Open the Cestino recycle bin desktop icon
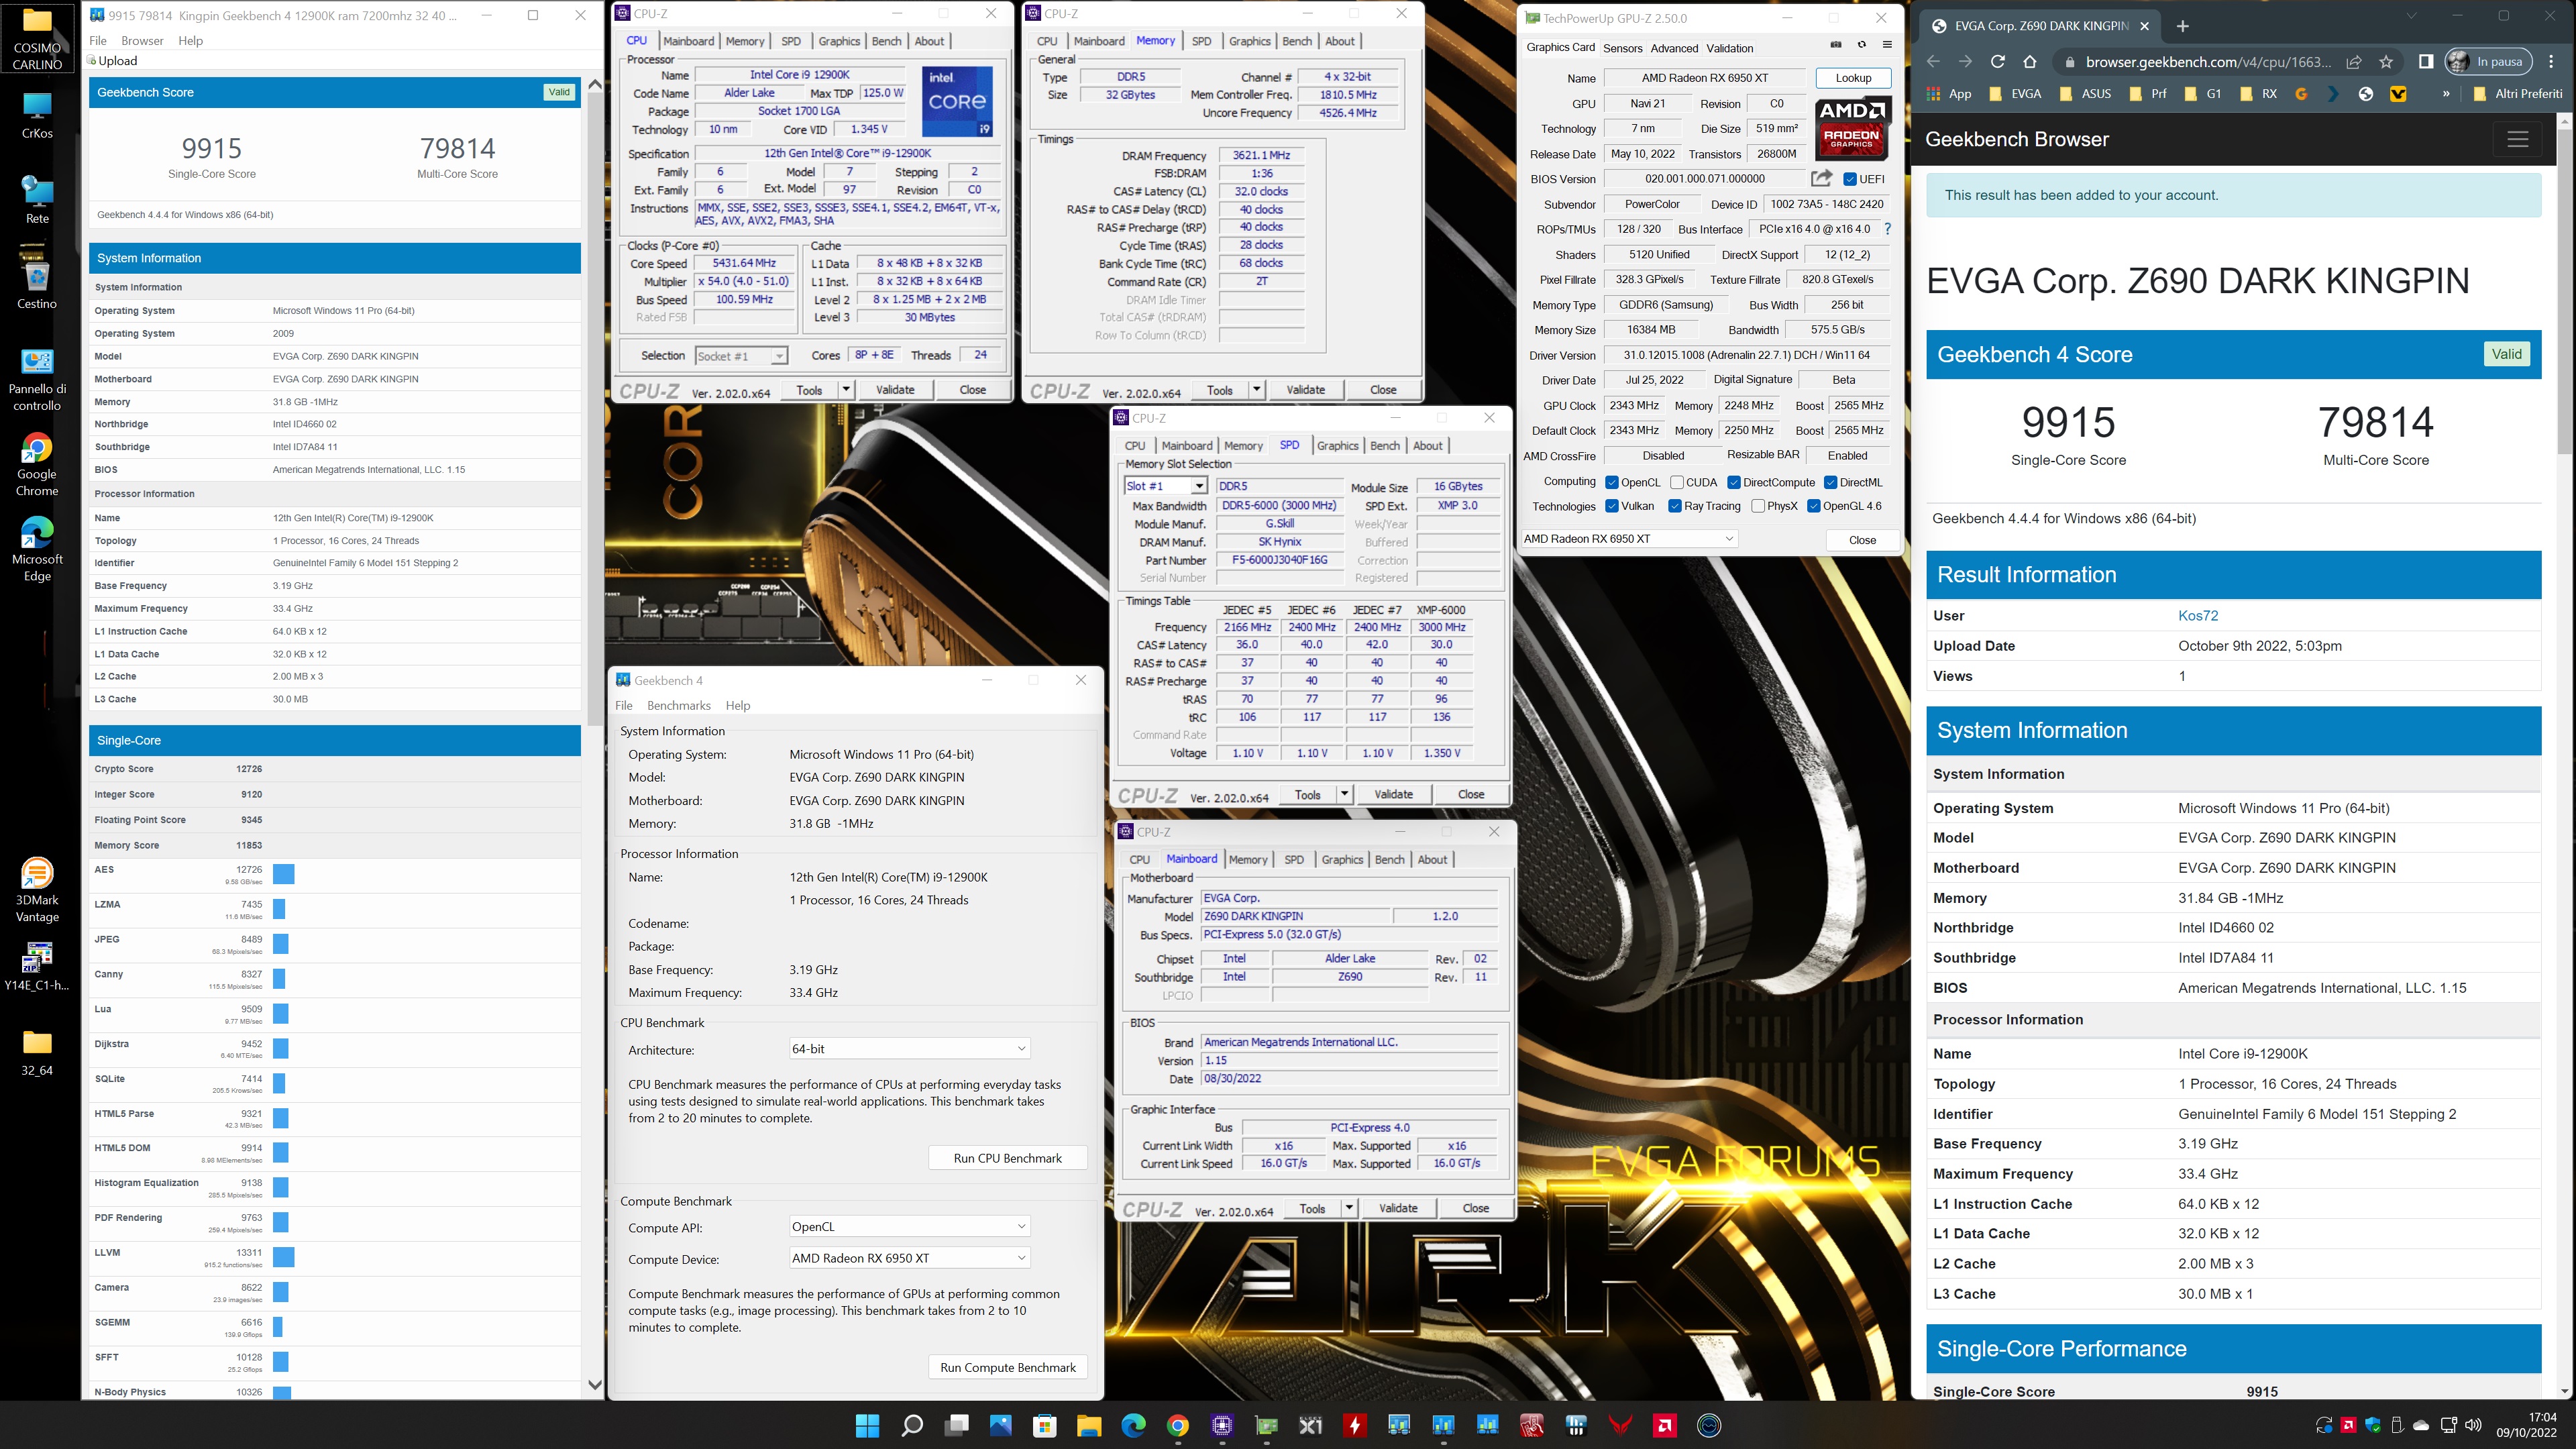The height and width of the screenshot is (1449, 2576). [x=37, y=279]
